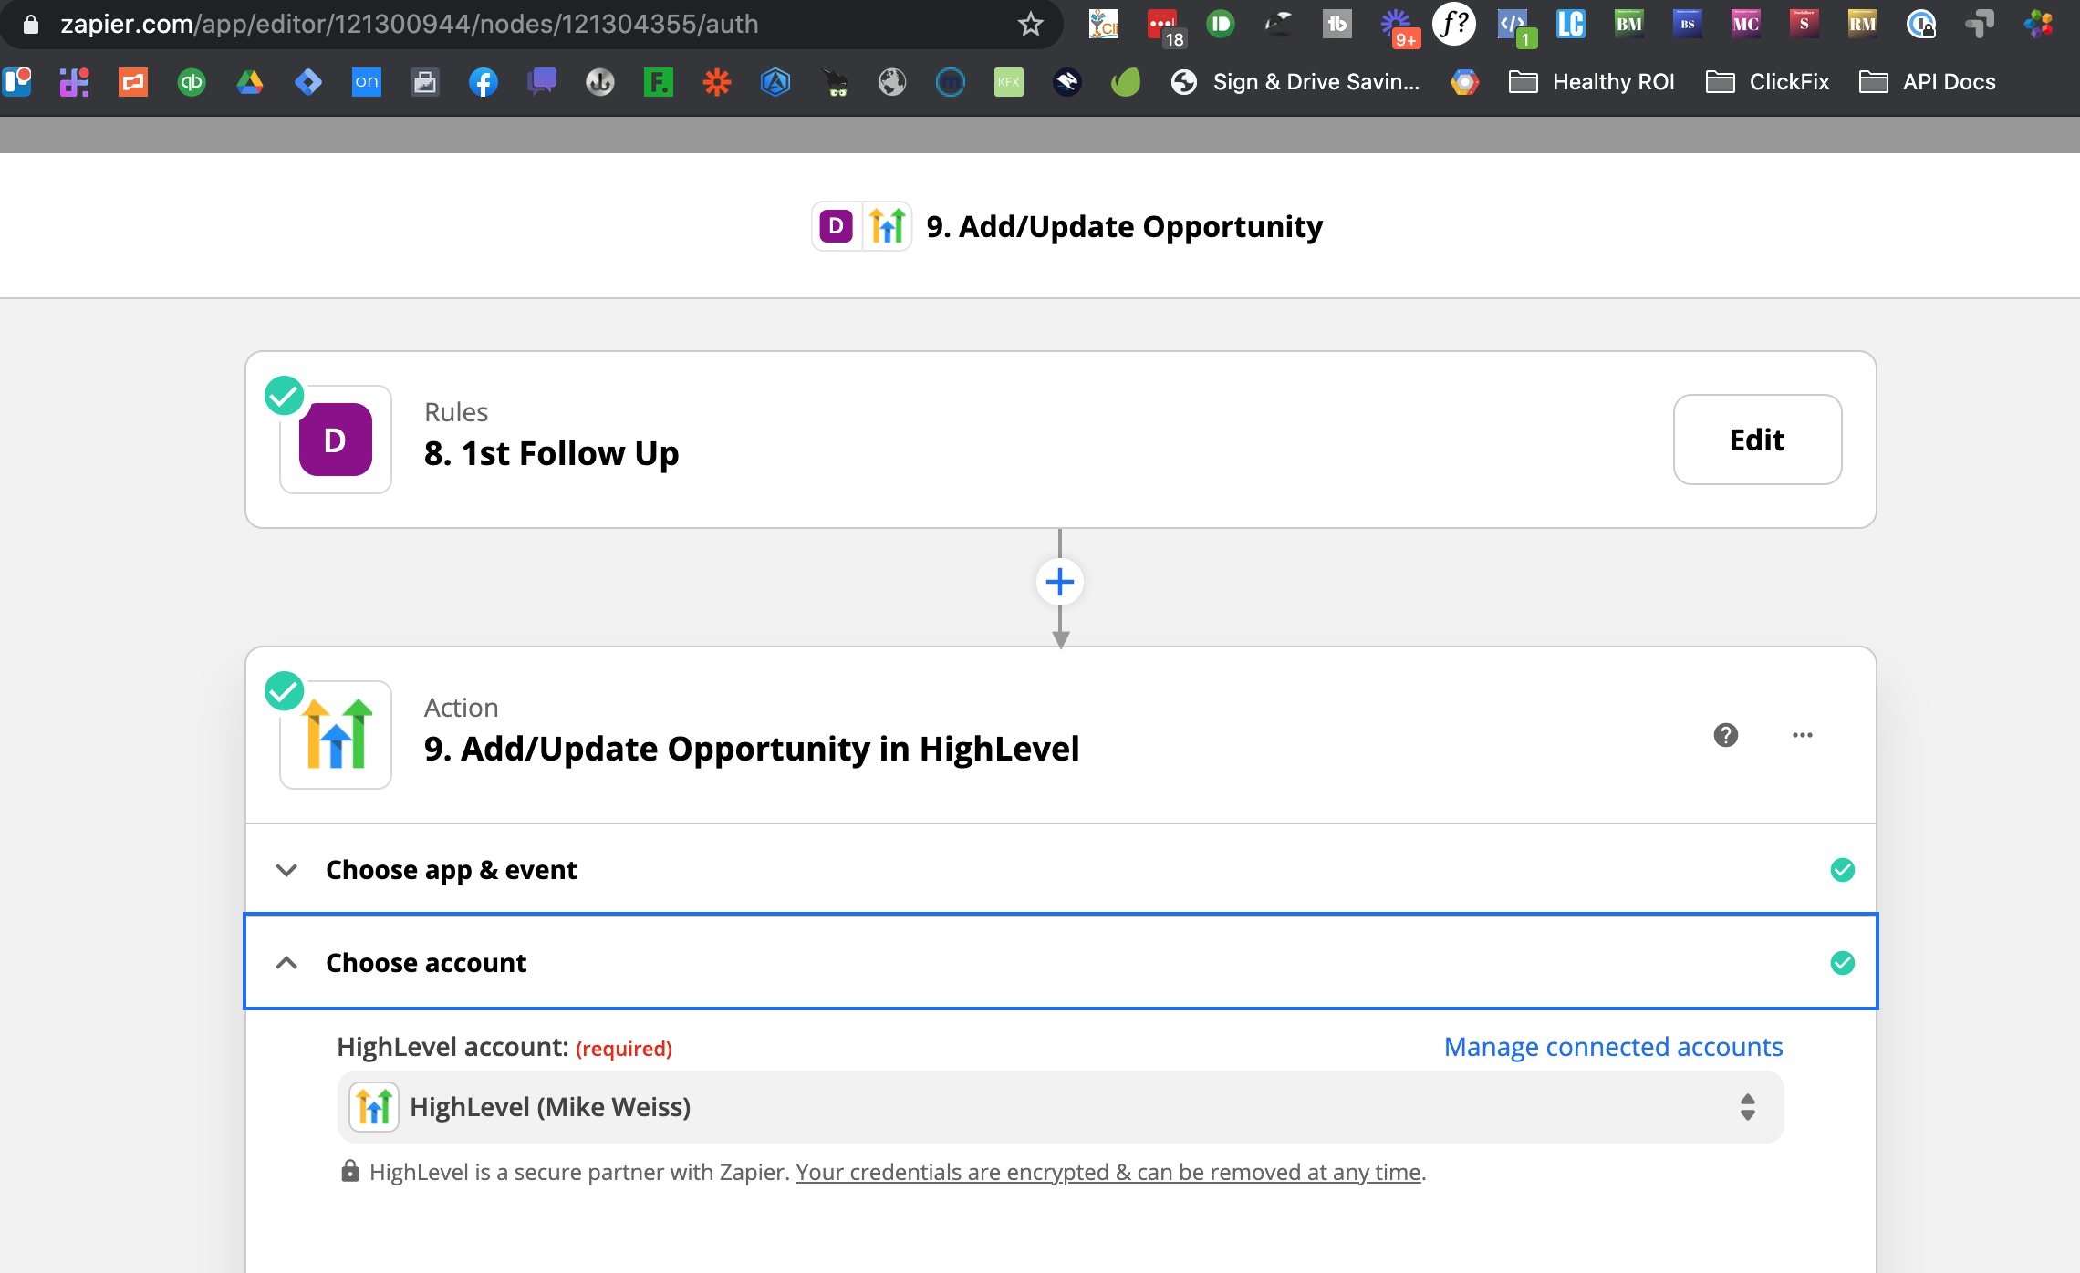Image resolution: width=2080 pixels, height=1273 pixels.
Task: Click the help question mark on step 9
Action: [1726, 735]
